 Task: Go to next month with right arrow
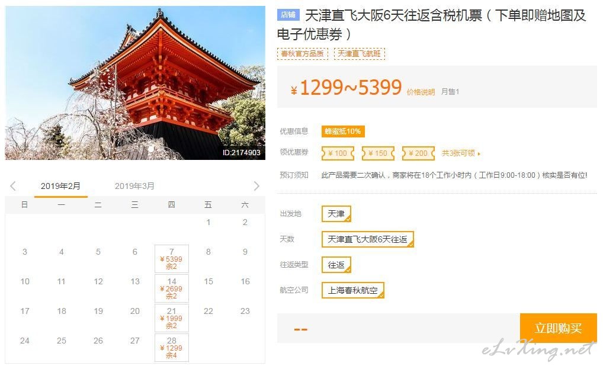pos(256,186)
